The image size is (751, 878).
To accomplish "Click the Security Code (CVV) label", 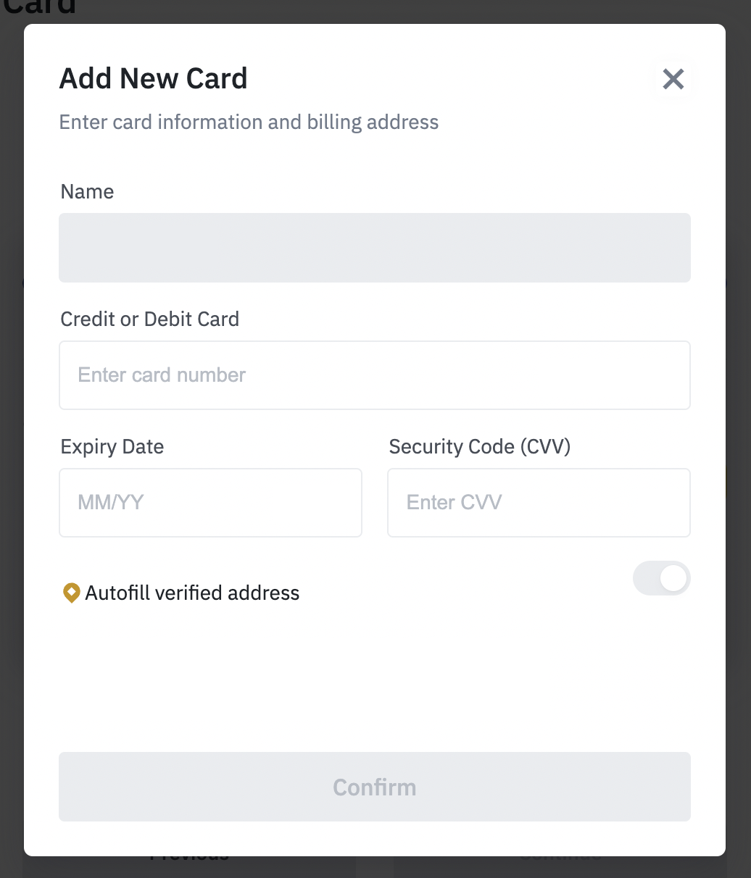I will pyautogui.click(x=480, y=447).
